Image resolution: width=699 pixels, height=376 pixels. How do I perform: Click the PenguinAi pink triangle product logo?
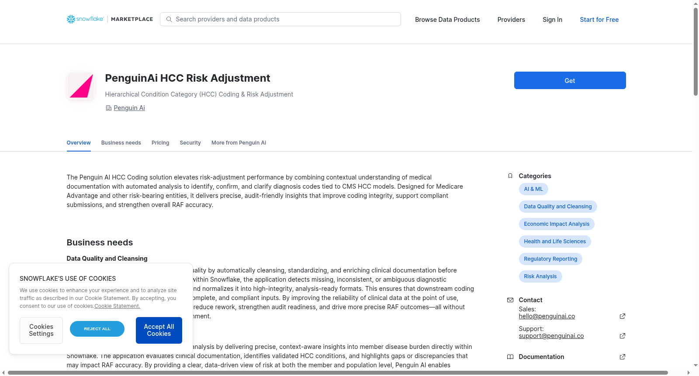81,86
